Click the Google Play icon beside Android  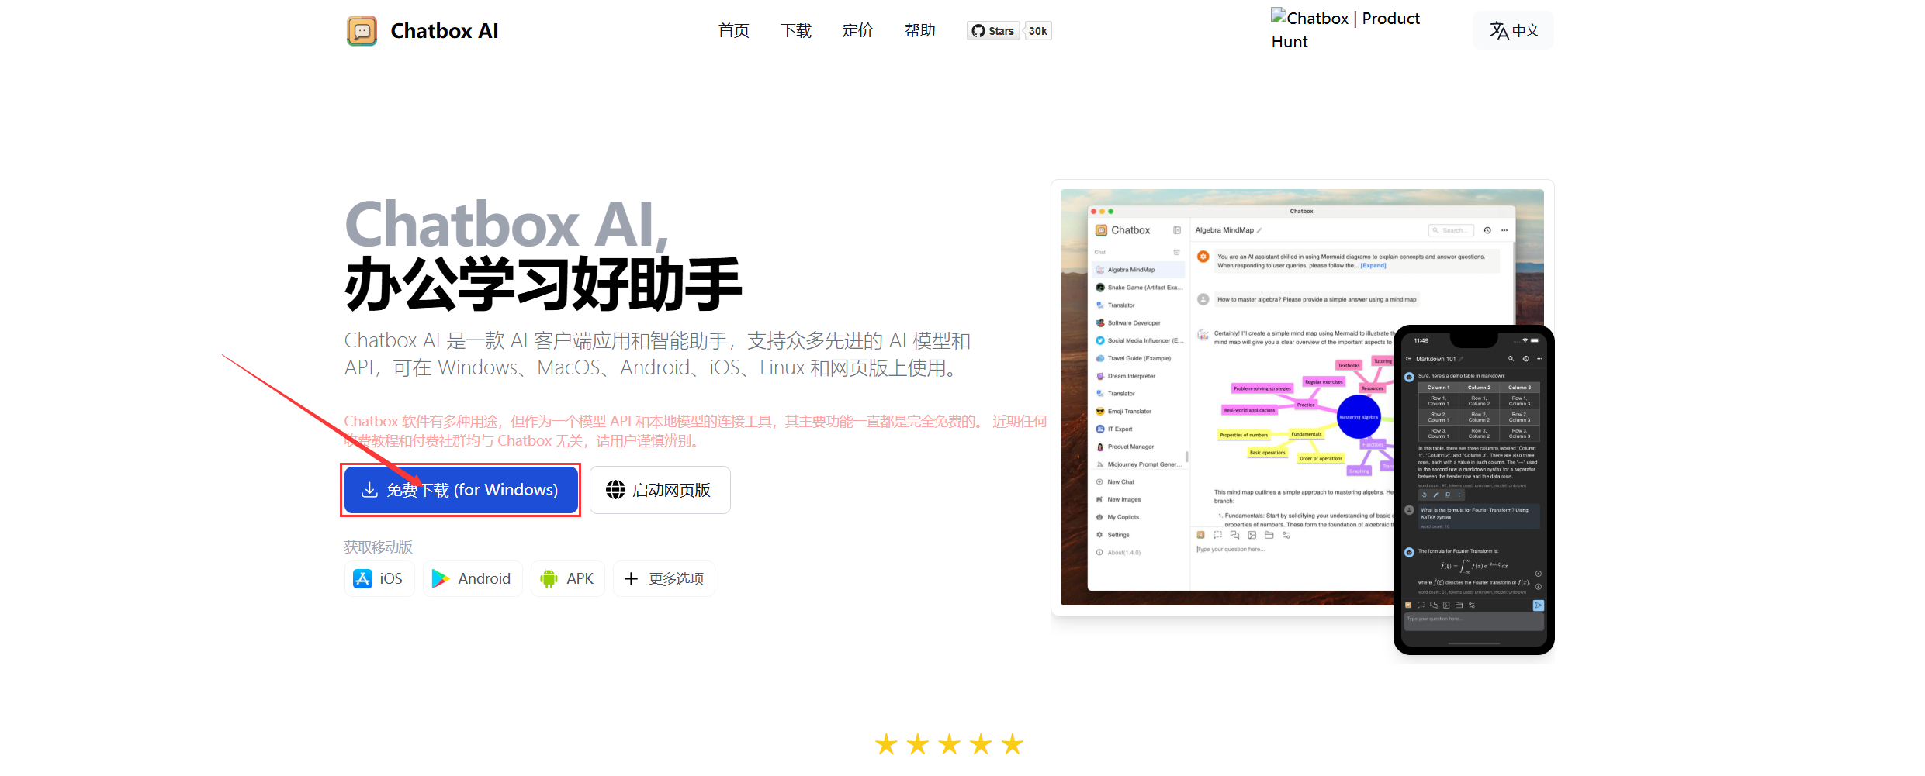pos(441,578)
